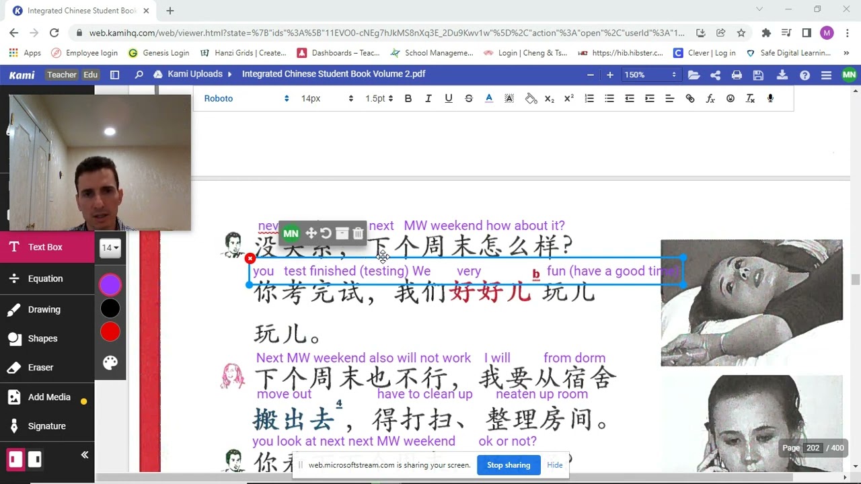Screen dimensions: 861x484
Task: Delete the selected annotation with trash icon
Action: click(358, 233)
